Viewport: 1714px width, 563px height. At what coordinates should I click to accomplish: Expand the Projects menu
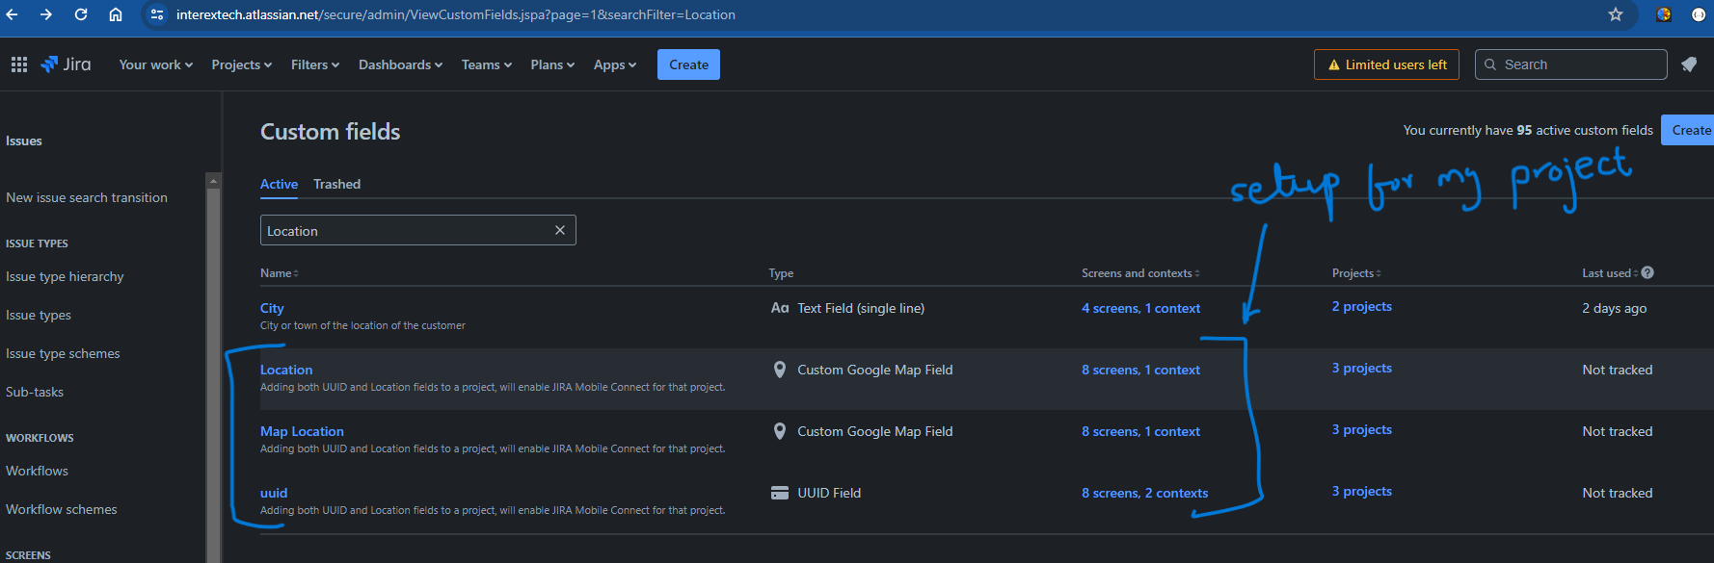click(242, 64)
